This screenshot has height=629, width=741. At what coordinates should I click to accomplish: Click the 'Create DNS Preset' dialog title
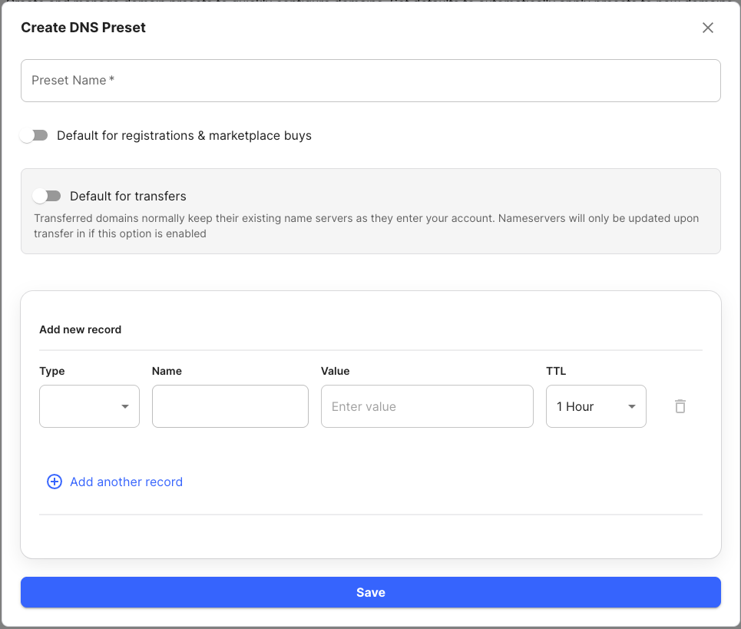point(83,28)
